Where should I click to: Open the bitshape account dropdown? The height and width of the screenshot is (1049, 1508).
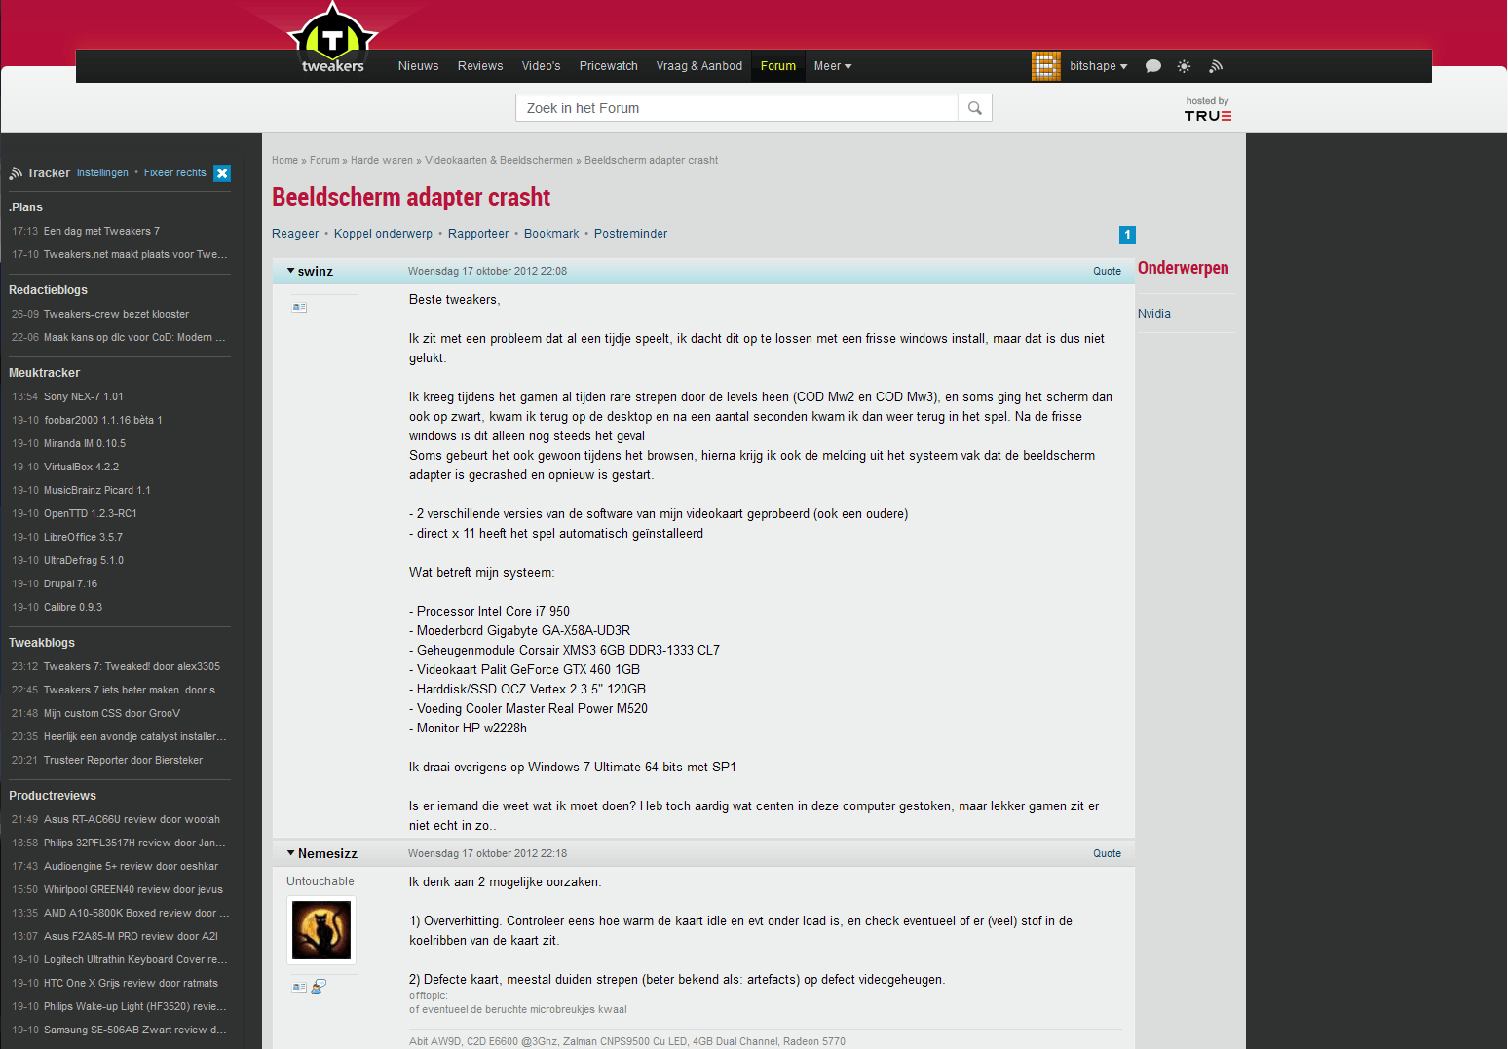tap(1099, 66)
